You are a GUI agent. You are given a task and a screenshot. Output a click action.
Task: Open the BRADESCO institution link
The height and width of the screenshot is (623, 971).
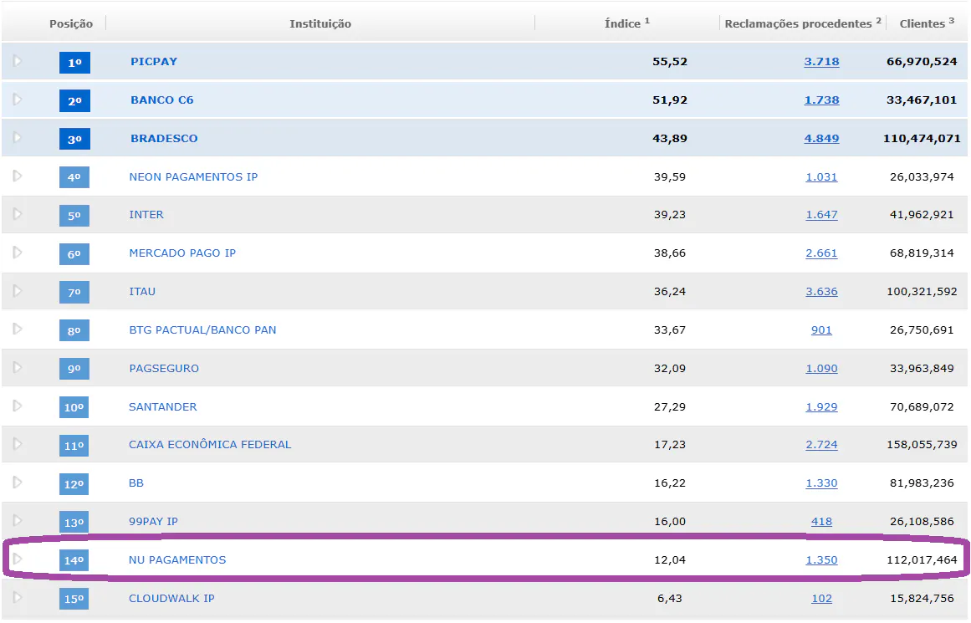[164, 138]
